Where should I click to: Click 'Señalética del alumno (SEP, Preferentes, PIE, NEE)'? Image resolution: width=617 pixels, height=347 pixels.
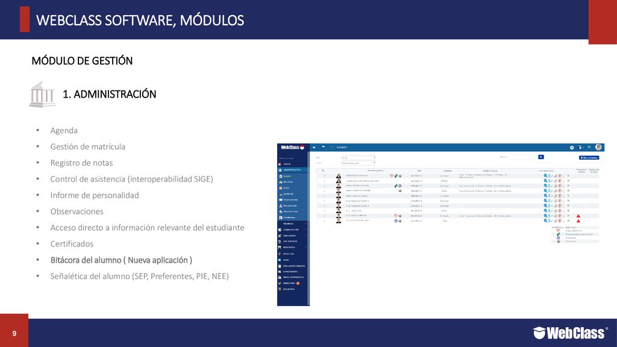coord(139,276)
